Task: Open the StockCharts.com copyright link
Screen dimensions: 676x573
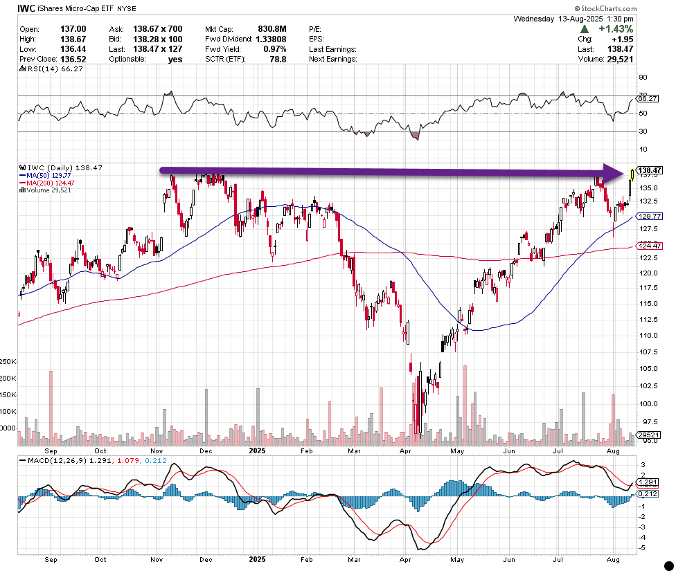Action: (605, 8)
